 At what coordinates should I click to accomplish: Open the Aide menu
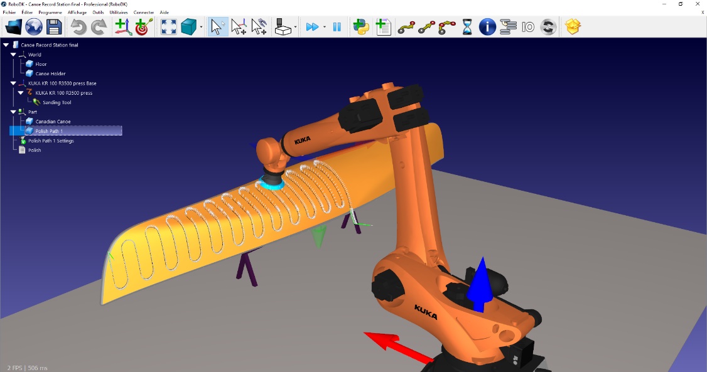tap(164, 12)
